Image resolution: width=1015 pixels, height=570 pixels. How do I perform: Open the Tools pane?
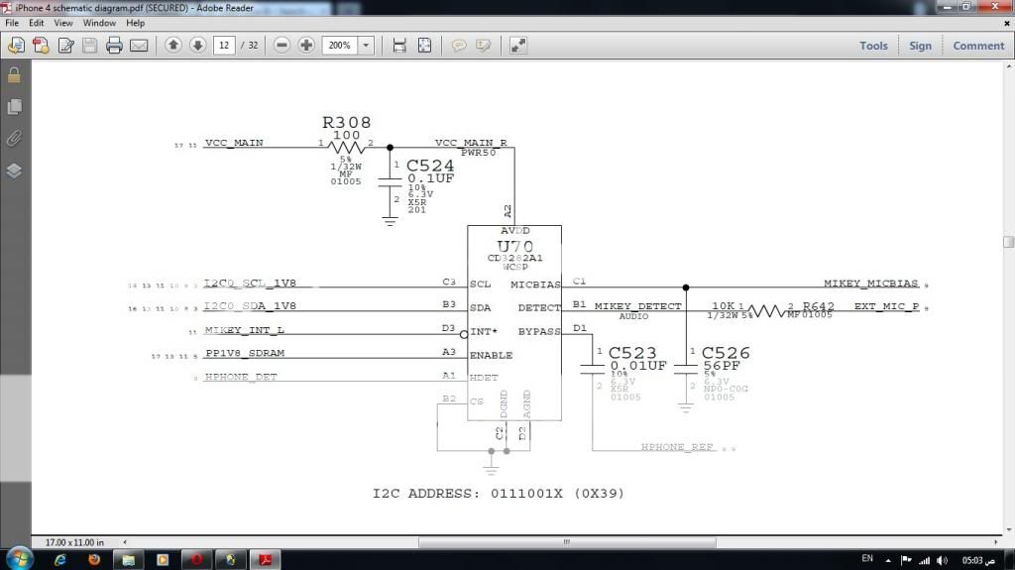[873, 46]
